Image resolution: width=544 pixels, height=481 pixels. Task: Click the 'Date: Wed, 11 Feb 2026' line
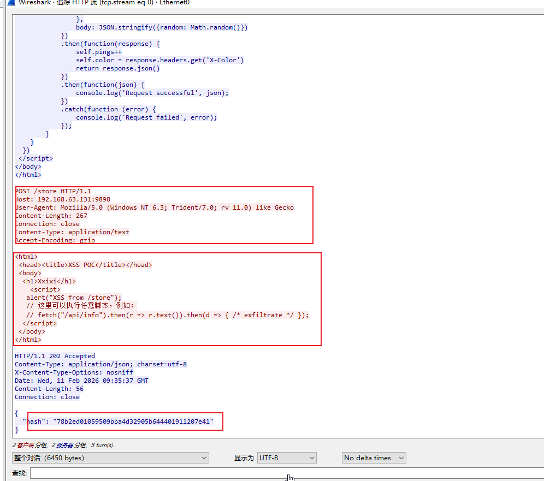click(x=81, y=381)
